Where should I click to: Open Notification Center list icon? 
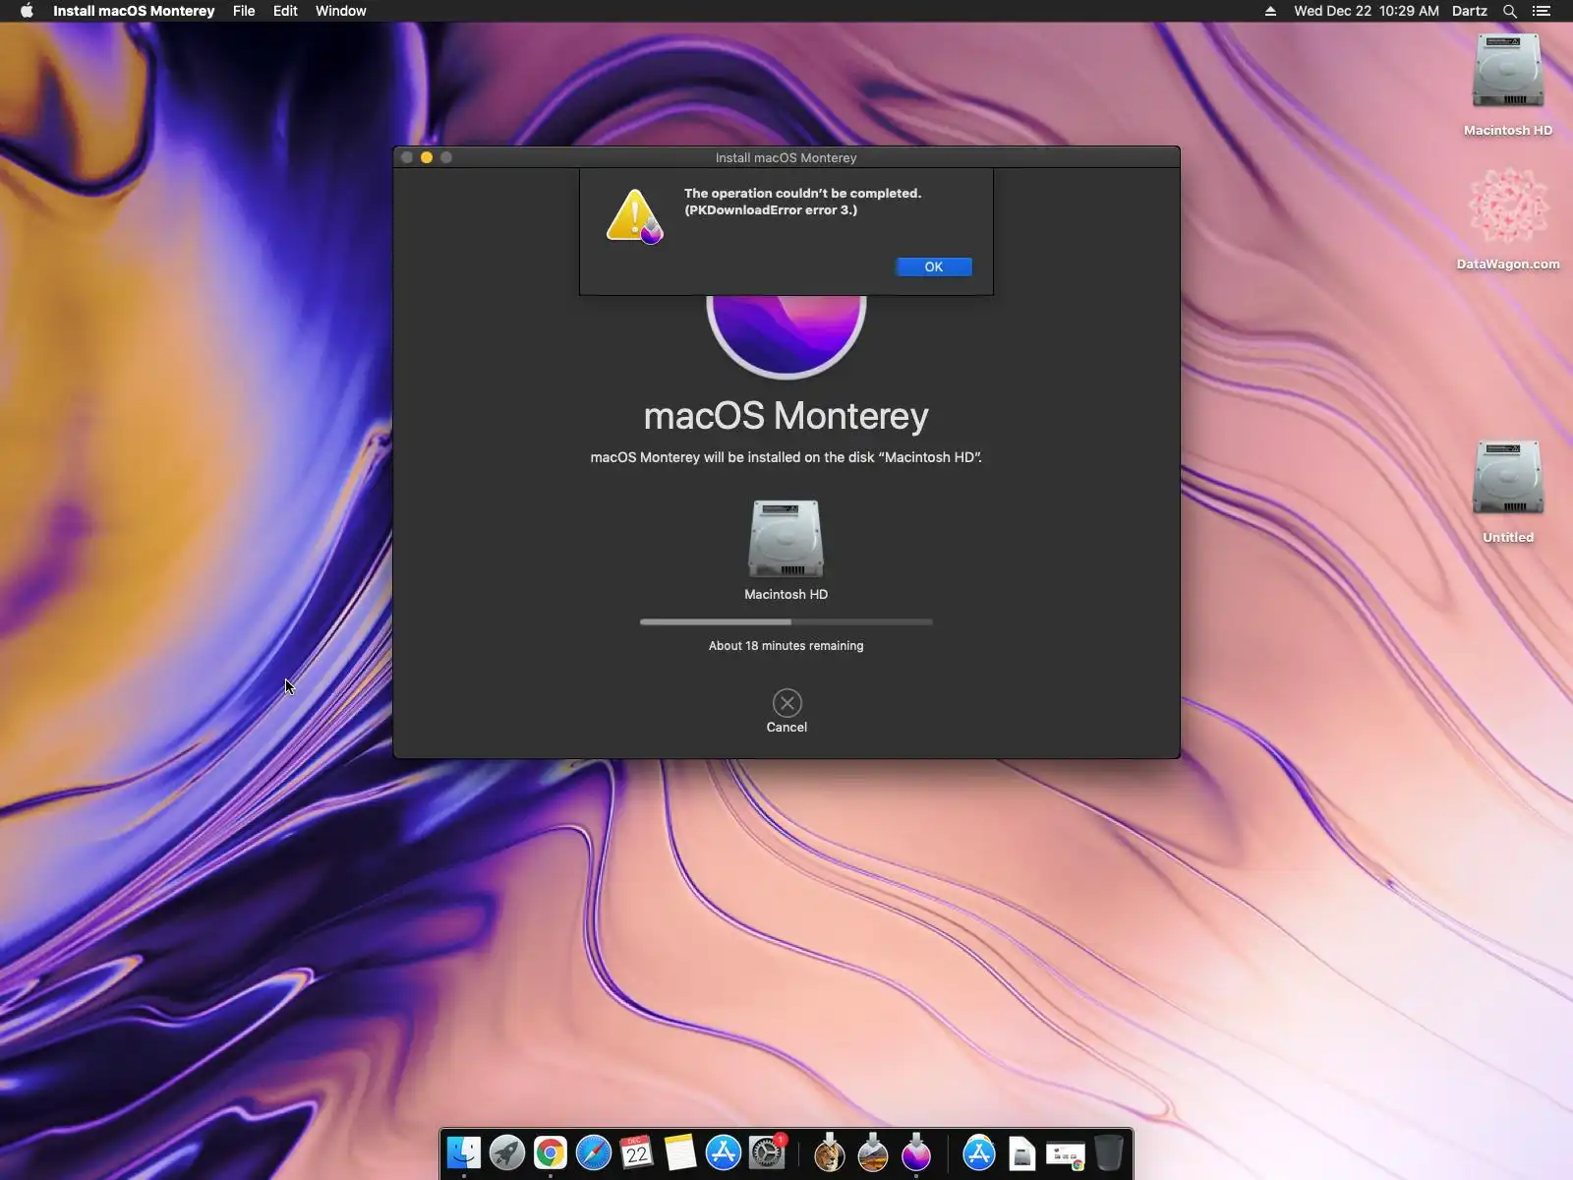[x=1542, y=11]
